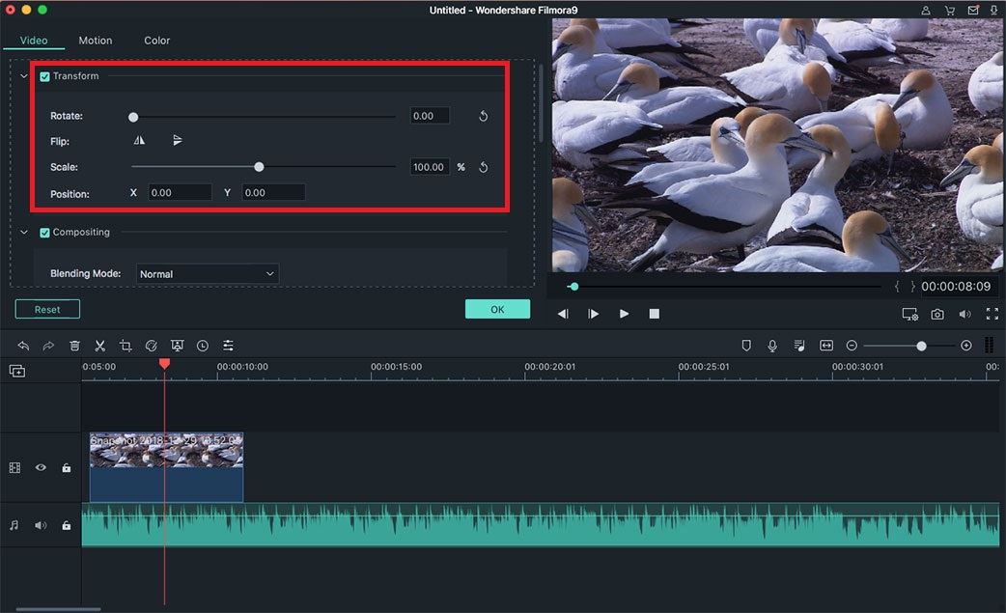Image resolution: width=1006 pixels, height=613 pixels.
Task: Toggle the Transform checkbox
Action: (x=45, y=76)
